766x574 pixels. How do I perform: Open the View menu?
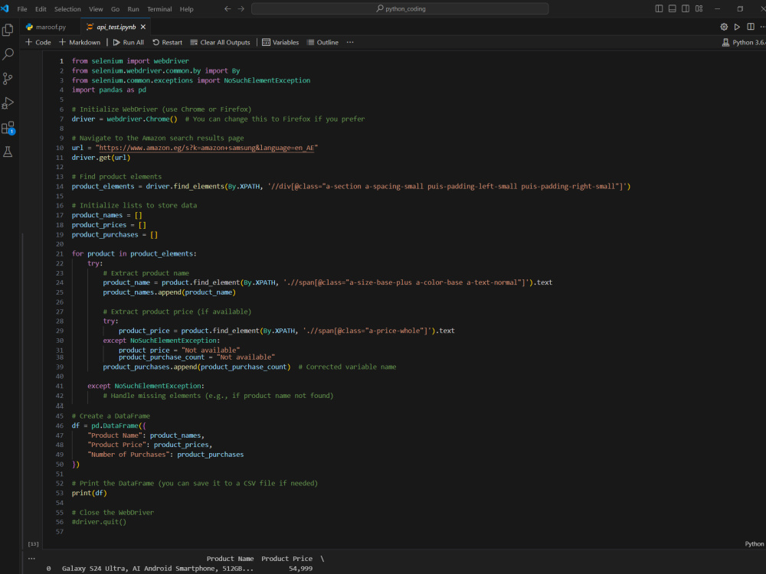pos(96,8)
